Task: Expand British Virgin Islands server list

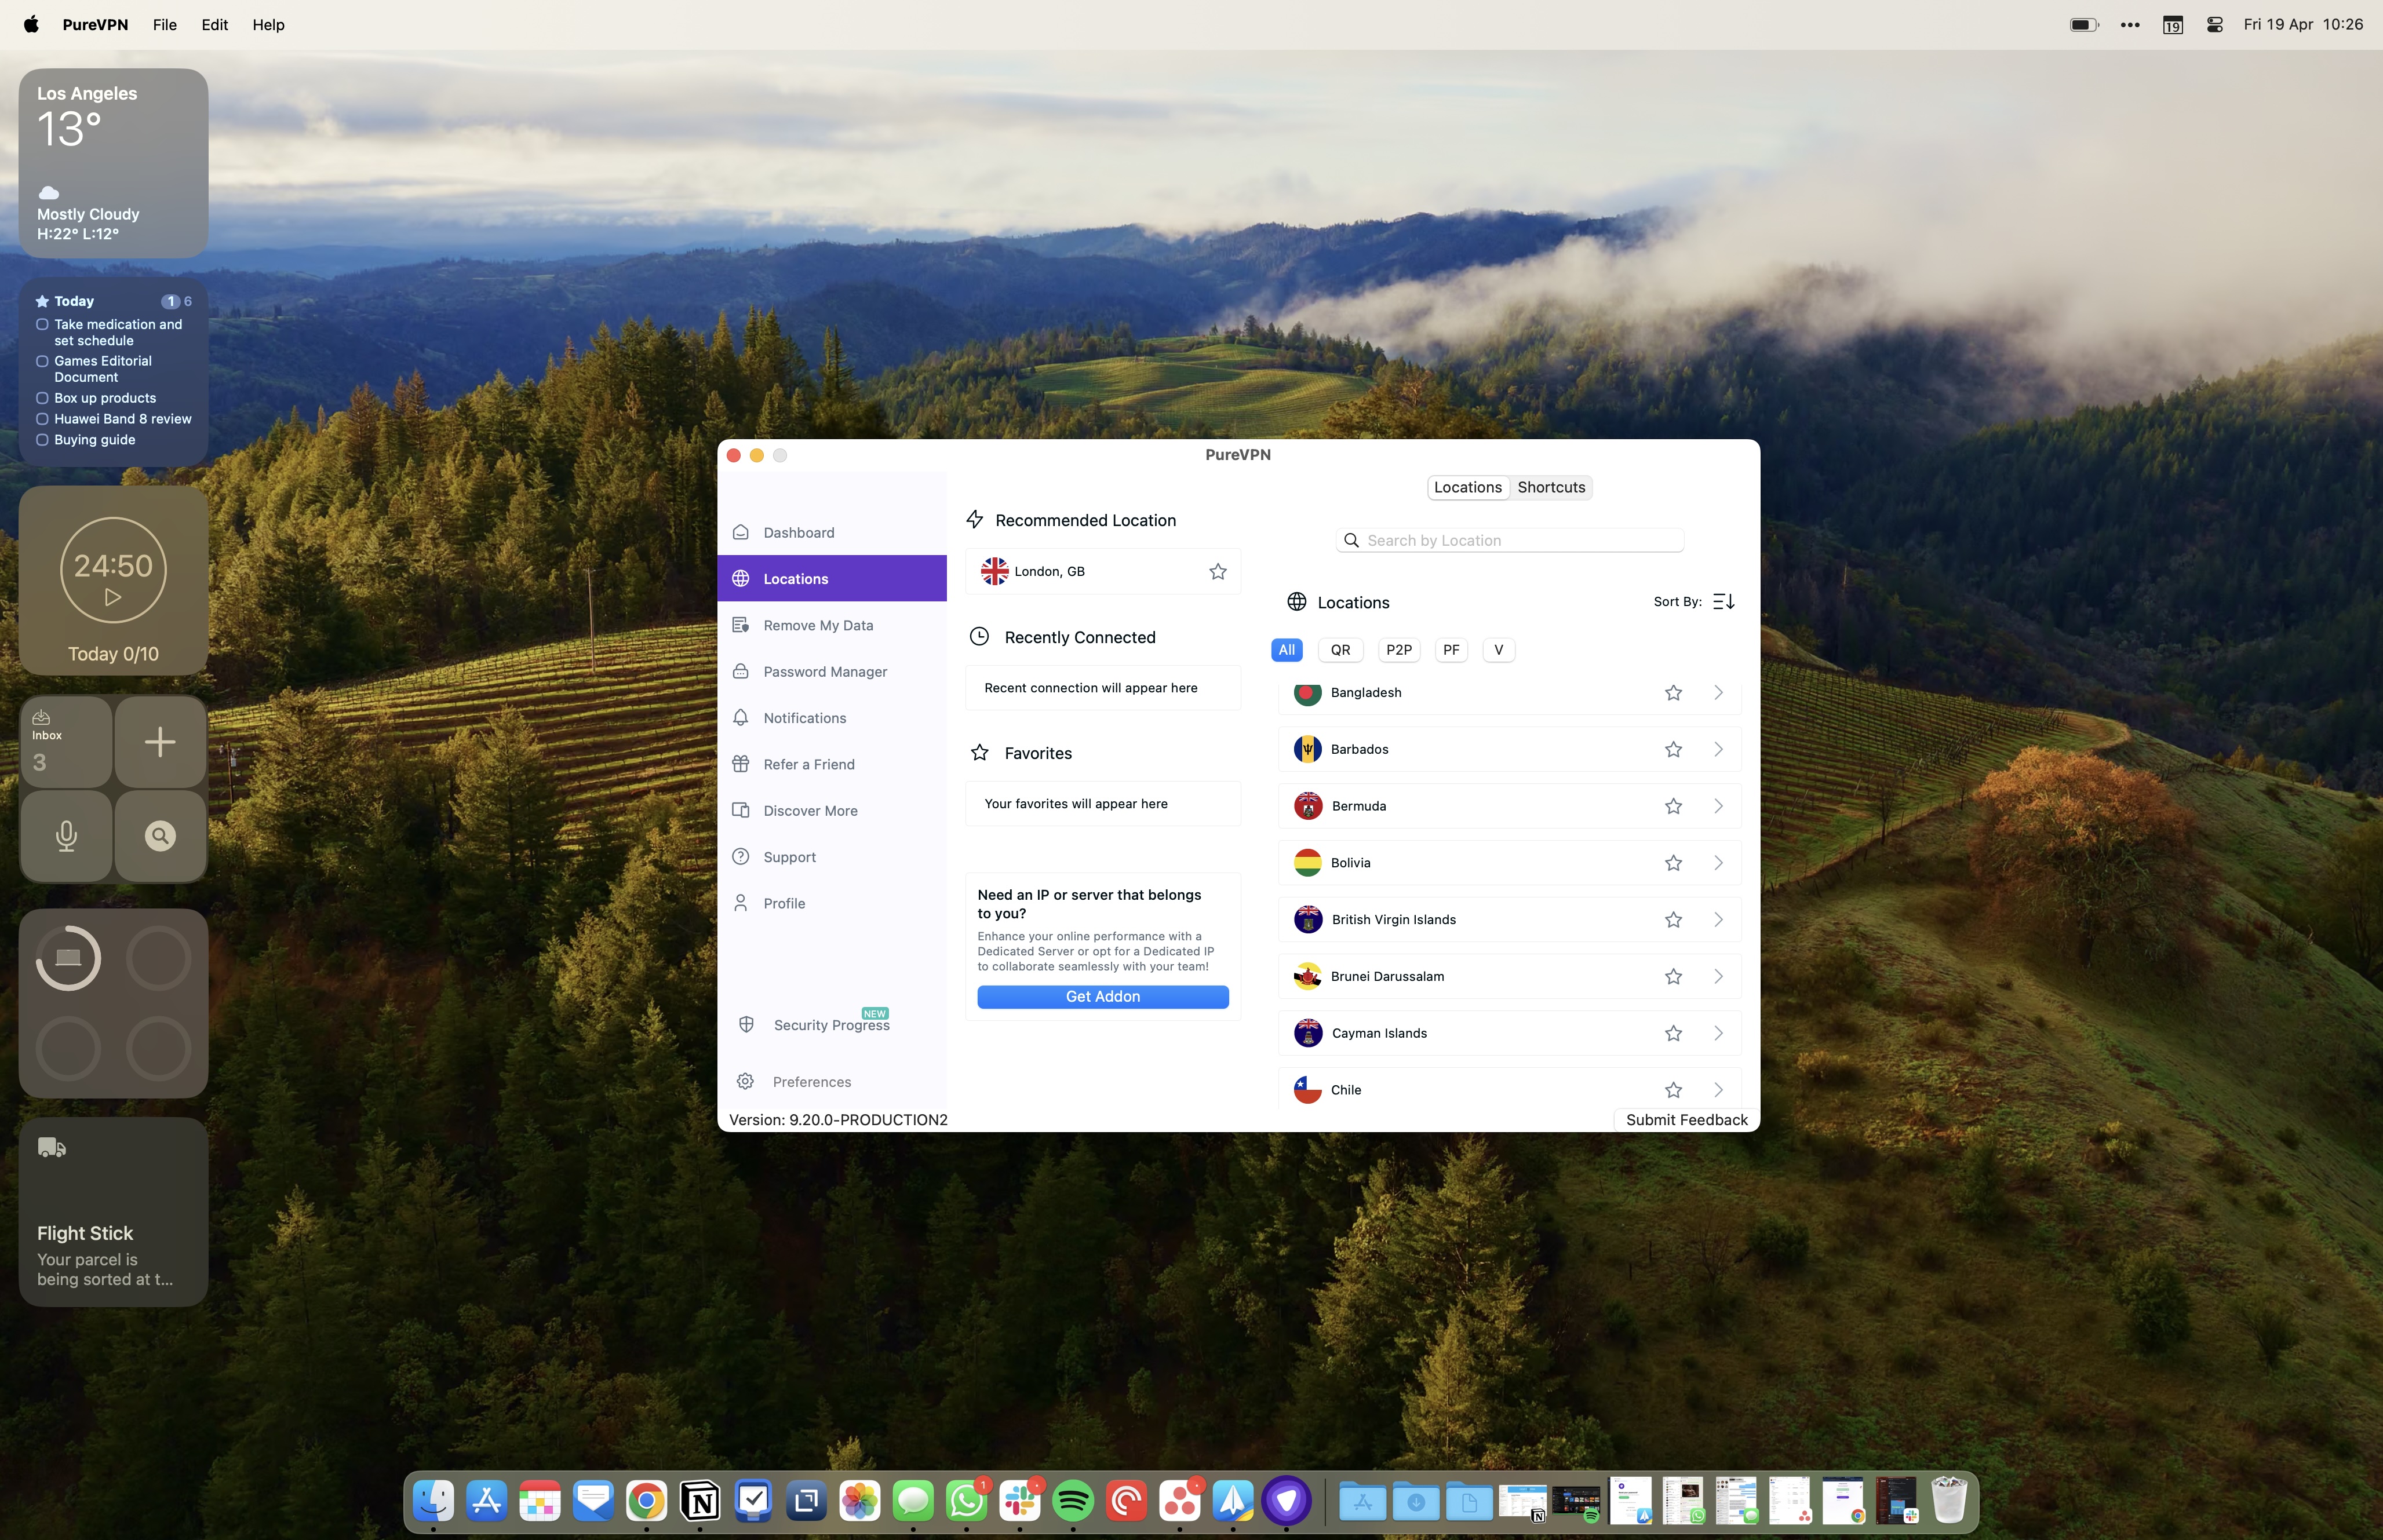Action: pos(1718,920)
